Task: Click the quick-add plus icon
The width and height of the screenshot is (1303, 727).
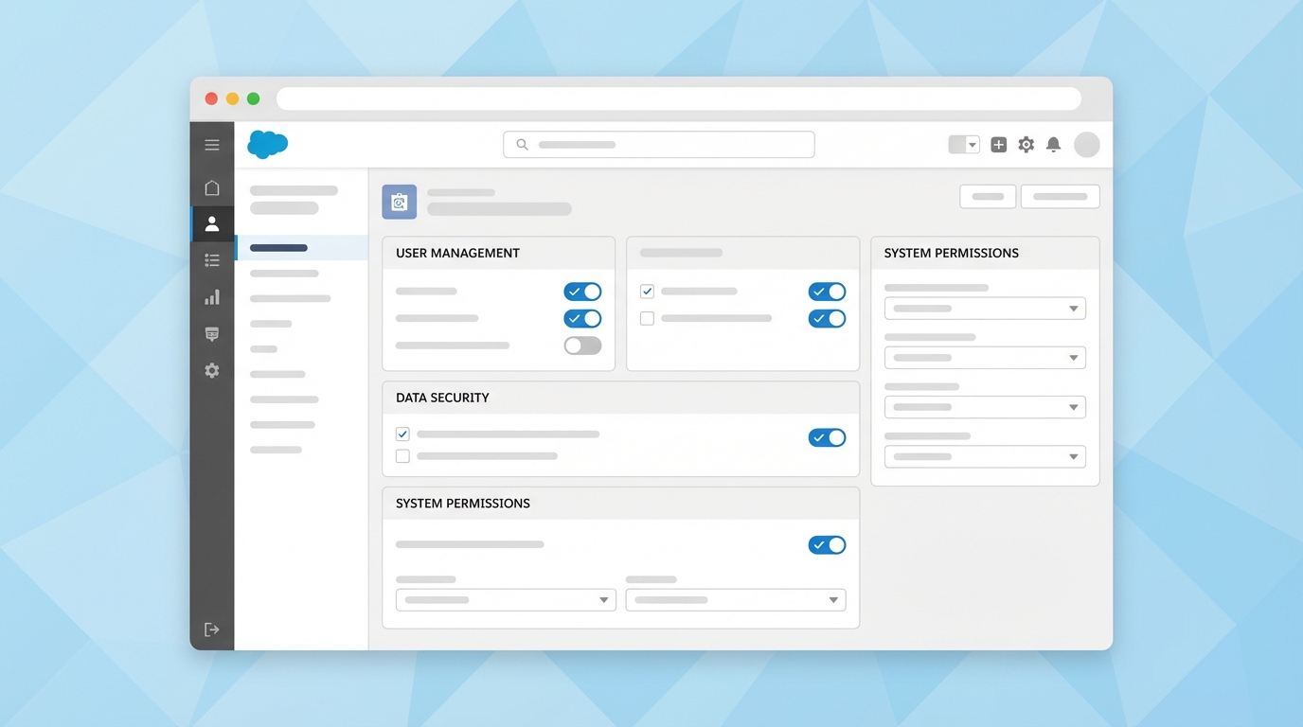Action: 998,144
